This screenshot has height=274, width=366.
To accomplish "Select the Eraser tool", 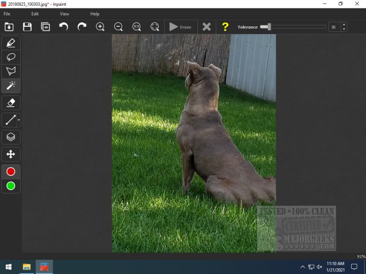I will click(x=10, y=103).
